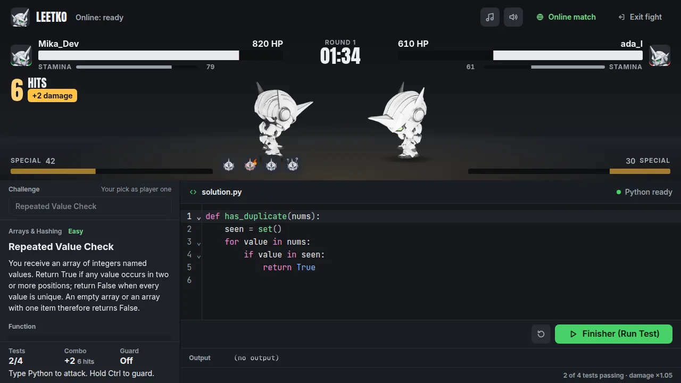681x383 pixels.
Task: Click the left gold Special meter
Action: (x=53, y=171)
